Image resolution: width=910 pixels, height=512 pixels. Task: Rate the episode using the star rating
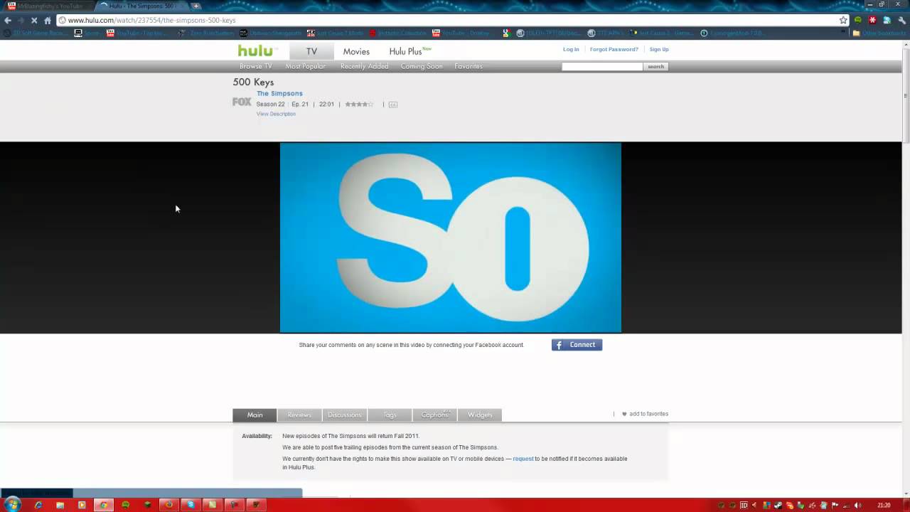tap(359, 105)
